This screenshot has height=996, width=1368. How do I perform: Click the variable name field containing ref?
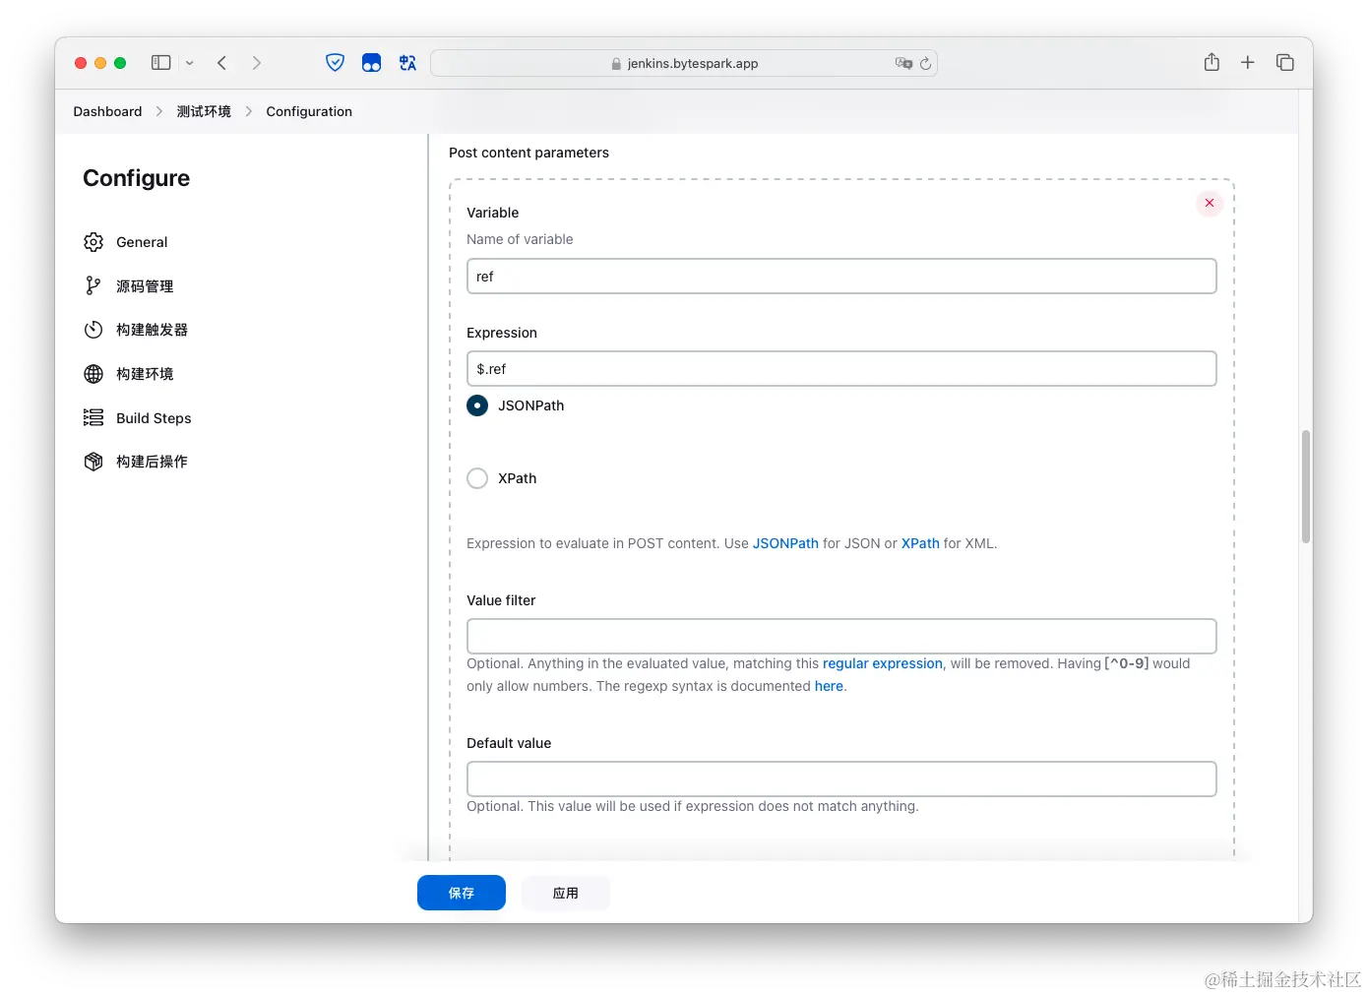pos(841,277)
